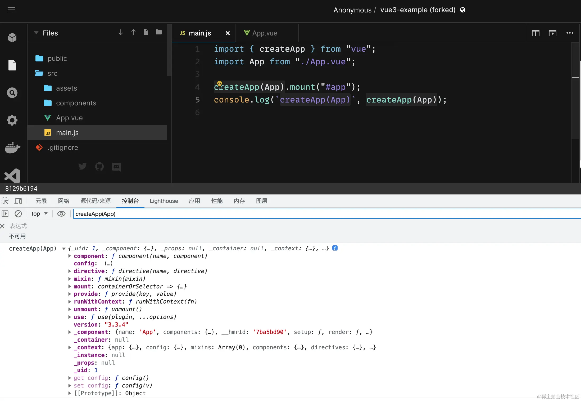Remove the live expression with the X
The height and width of the screenshot is (401, 581).
pos(2,226)
